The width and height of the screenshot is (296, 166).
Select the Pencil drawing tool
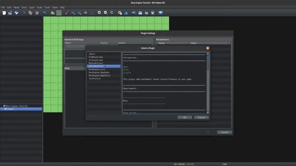pyautogui.click(x=67, y=13)
